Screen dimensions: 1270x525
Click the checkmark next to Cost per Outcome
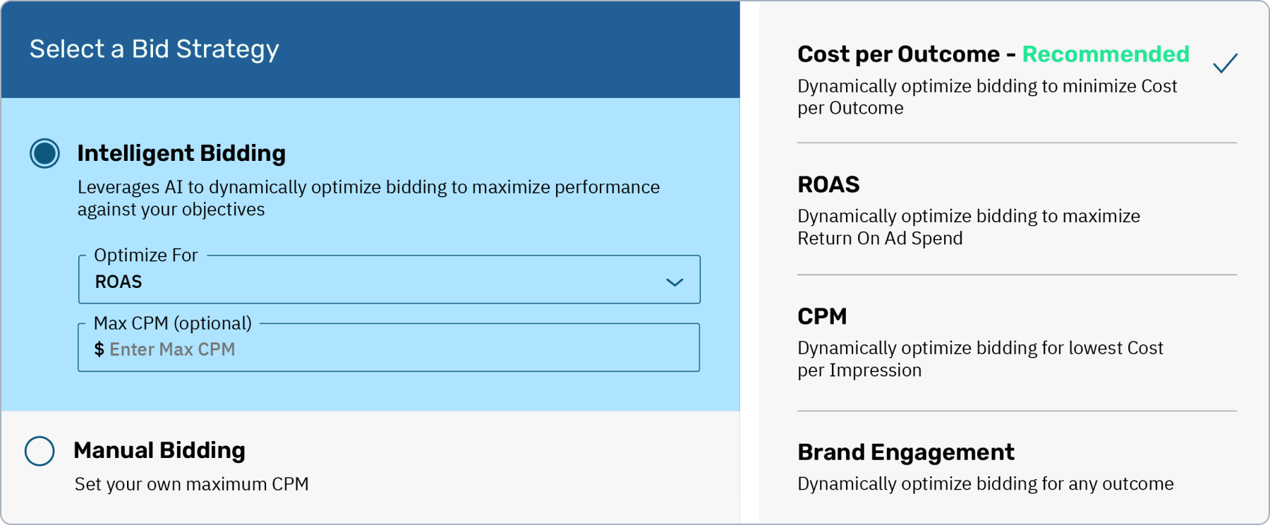click(x=1225, y=64)
